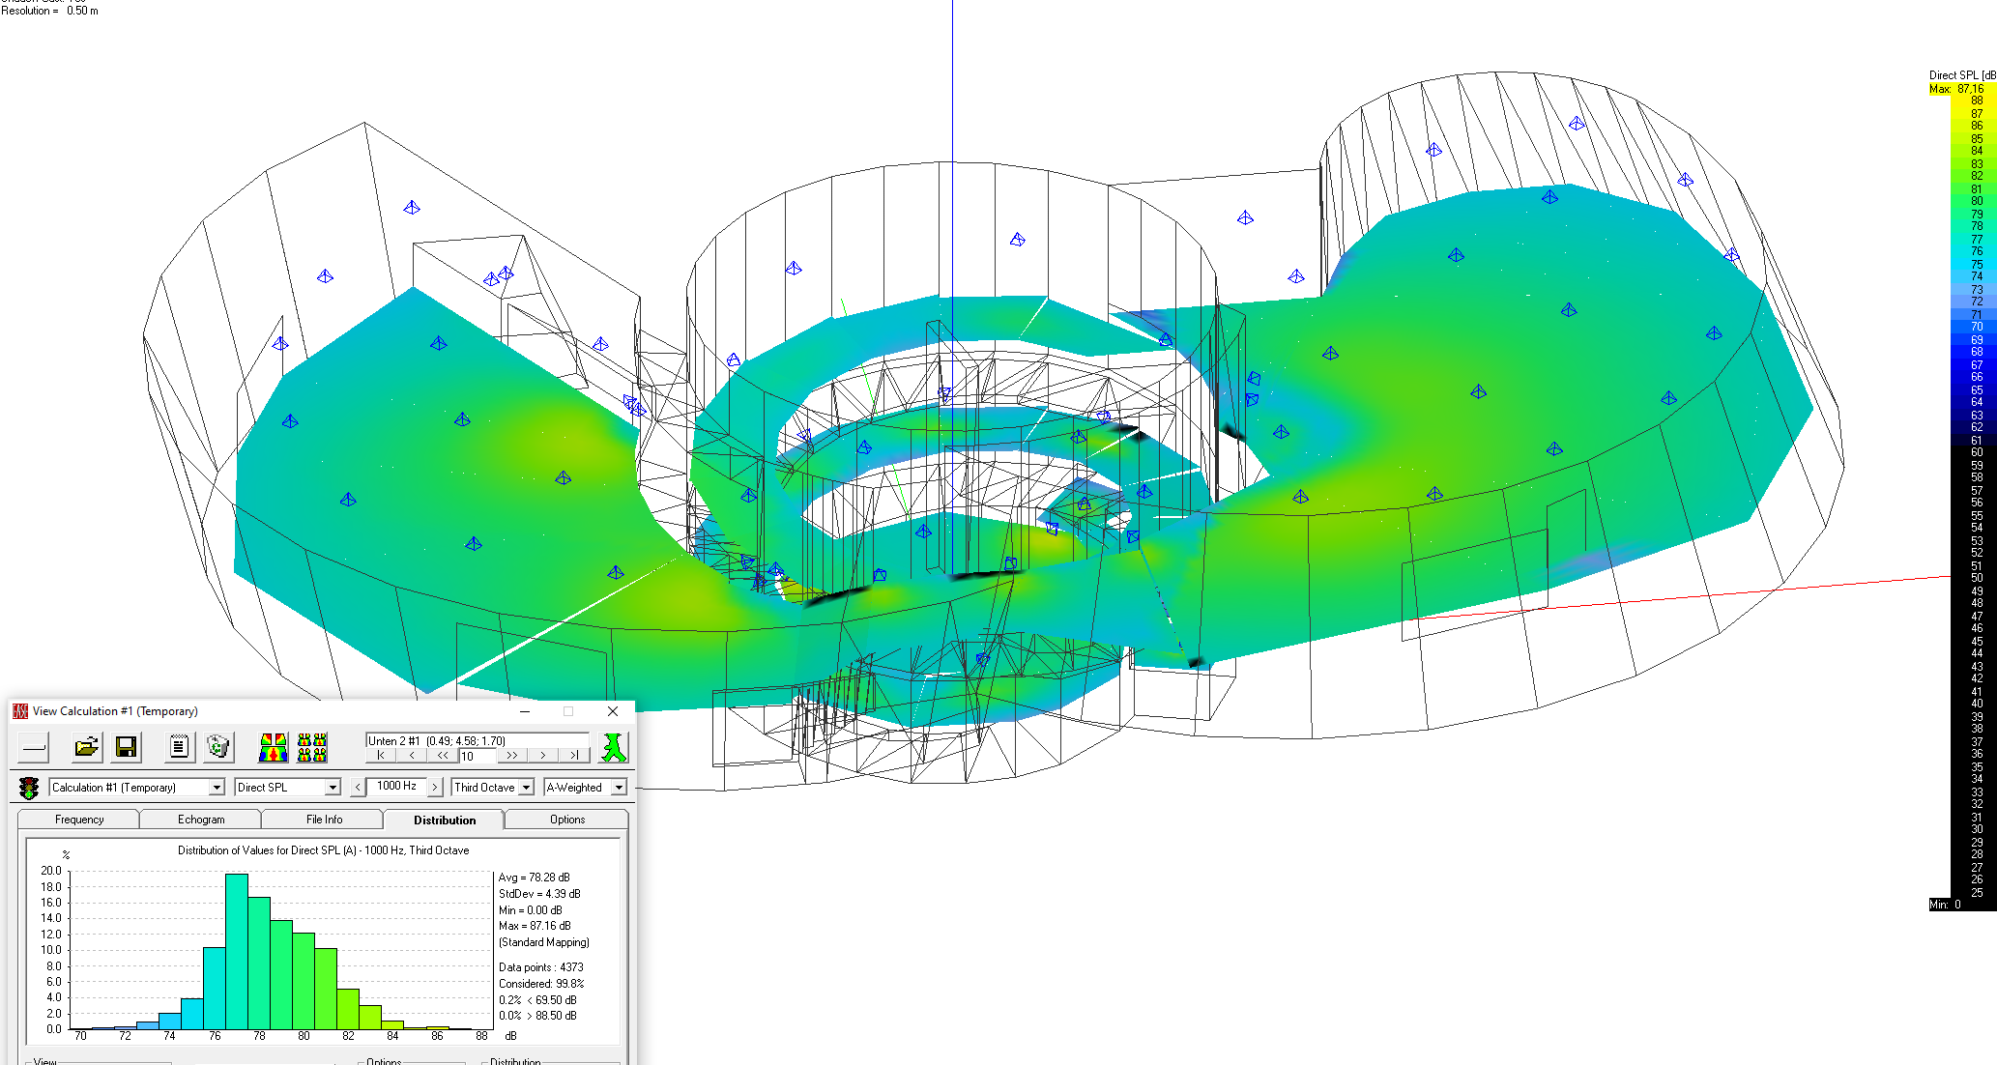Skip forward ten receivers with >> button
Viewport: 1997px width, 1065px height.
tap(511, 756)
